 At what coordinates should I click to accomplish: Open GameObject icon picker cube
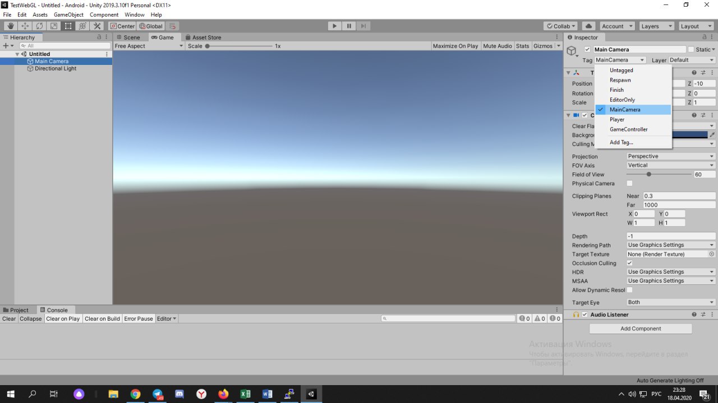572,51
